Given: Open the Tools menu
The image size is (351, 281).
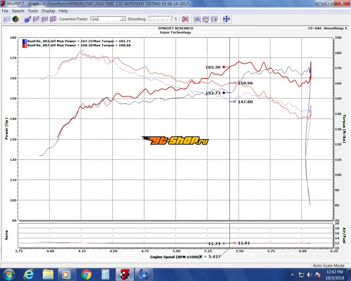Looking at the screenshot, I should click(x=33, y=11).
